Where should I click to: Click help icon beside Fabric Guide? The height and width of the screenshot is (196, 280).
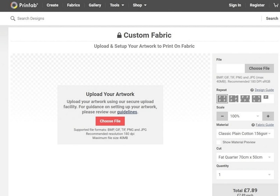coord(253,125)
